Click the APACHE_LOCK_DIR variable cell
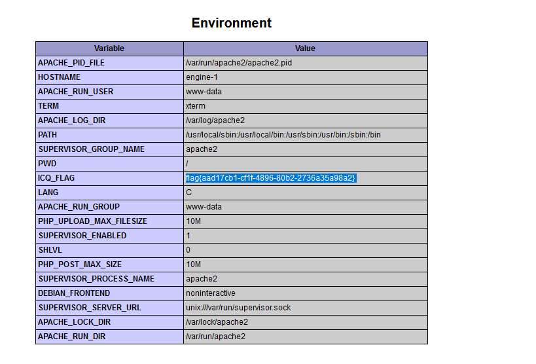536x364 pixels. (109, 322)
